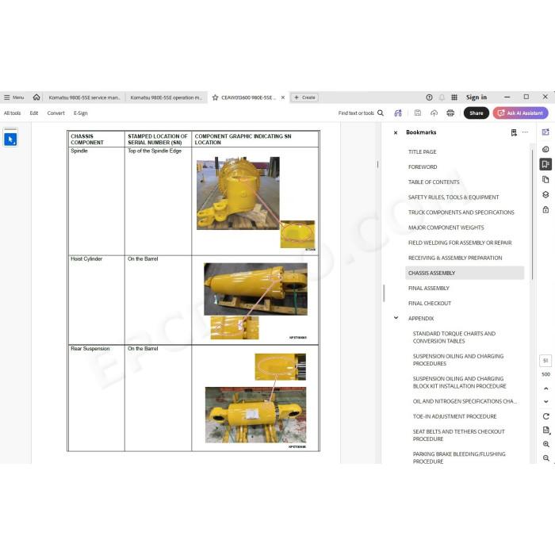The image size is (555, 555).
Task: Open the hamburger Menu
Action: tap(13, 98)
